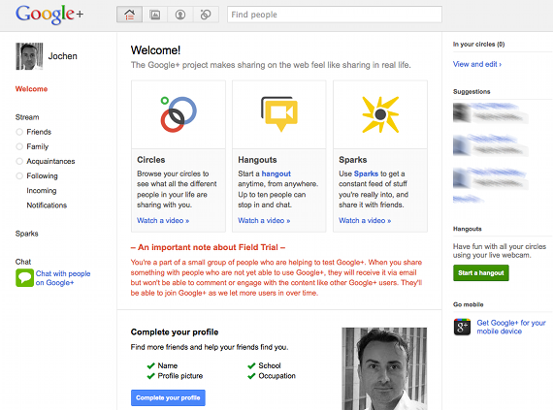The width and height of the screenshot is (553, 410).
Task: Open Family stream label
Action: tap(38, 146)
